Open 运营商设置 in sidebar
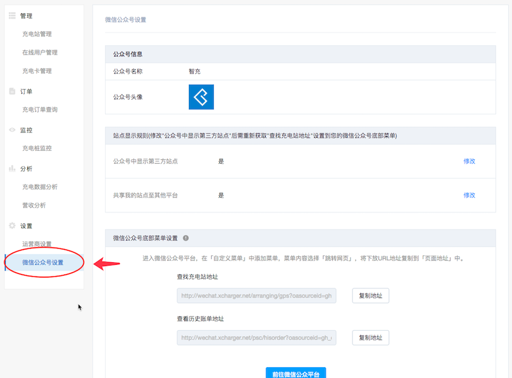The image size is (512, 378). (x=36, y=244)
